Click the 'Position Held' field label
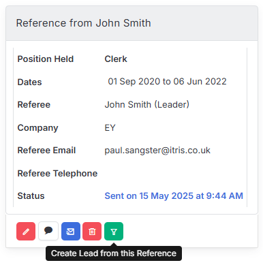This screenshot has height=265, width=263. [x=46, y=59]
